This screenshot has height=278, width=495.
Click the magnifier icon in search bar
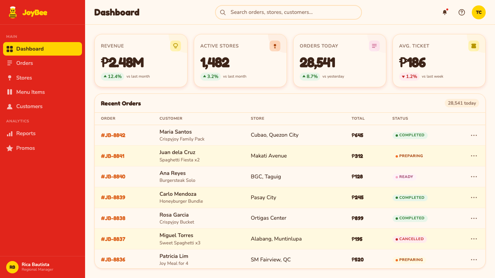(x=223, y=12)
